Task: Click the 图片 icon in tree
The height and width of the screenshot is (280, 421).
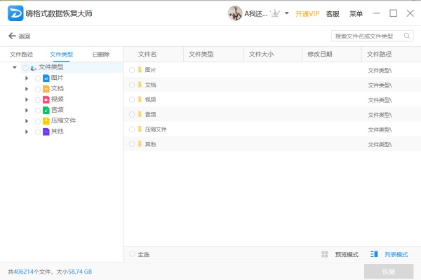Action: pos(46,78)
